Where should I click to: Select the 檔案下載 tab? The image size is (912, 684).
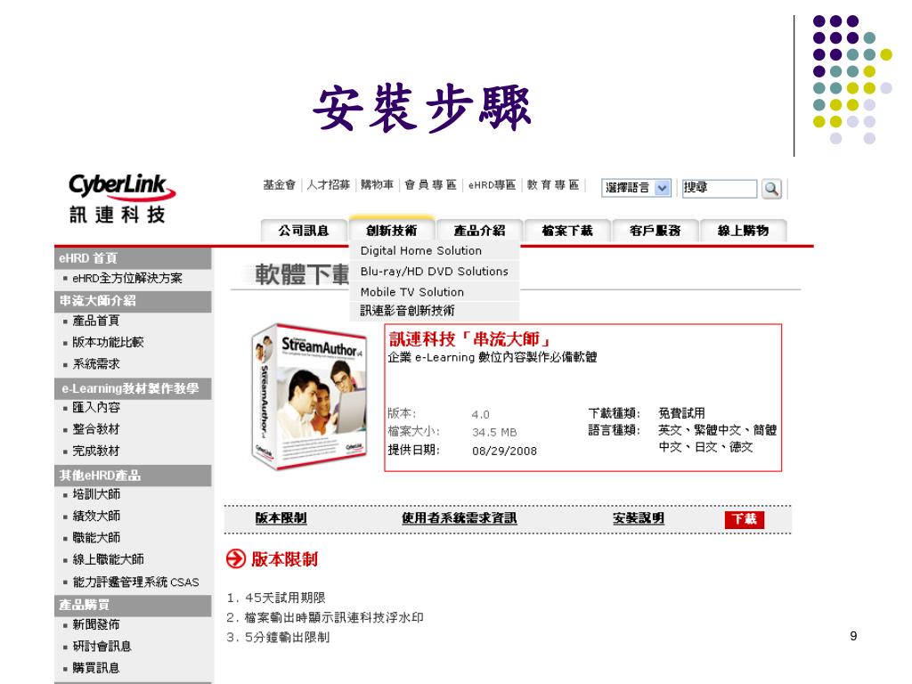[x=567, y=231]
